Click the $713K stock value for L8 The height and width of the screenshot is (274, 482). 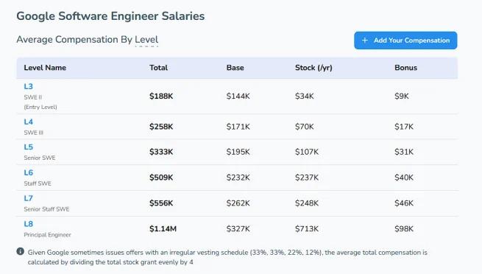pos(307,229)
